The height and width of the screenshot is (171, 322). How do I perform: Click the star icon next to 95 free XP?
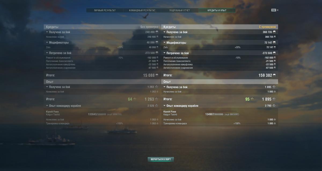252,99
